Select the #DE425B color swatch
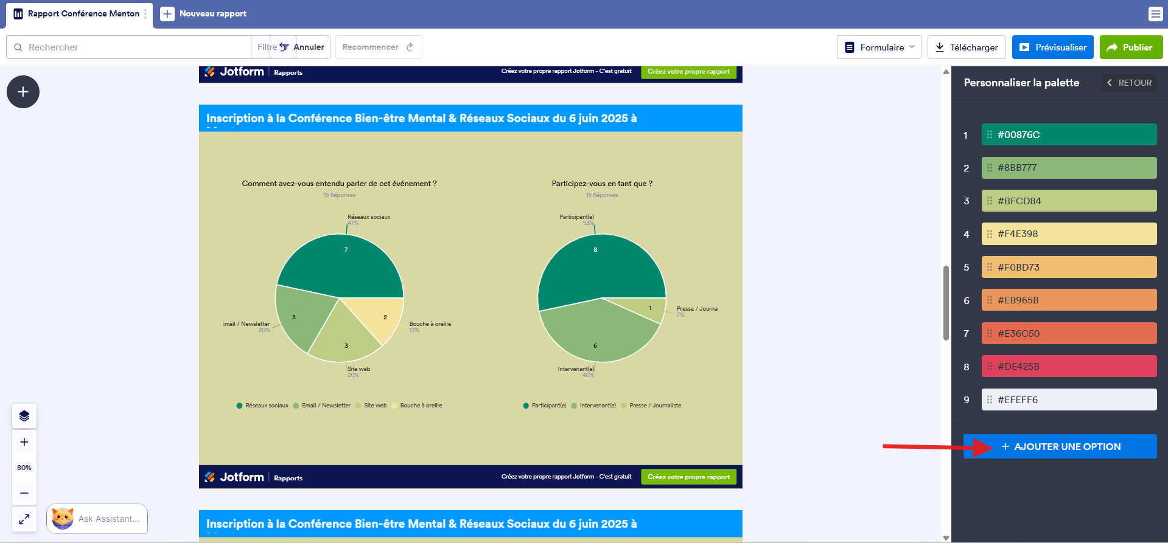Viewport: 1168px width, 543px height. pyautogui.click(x=1069, y=366)
